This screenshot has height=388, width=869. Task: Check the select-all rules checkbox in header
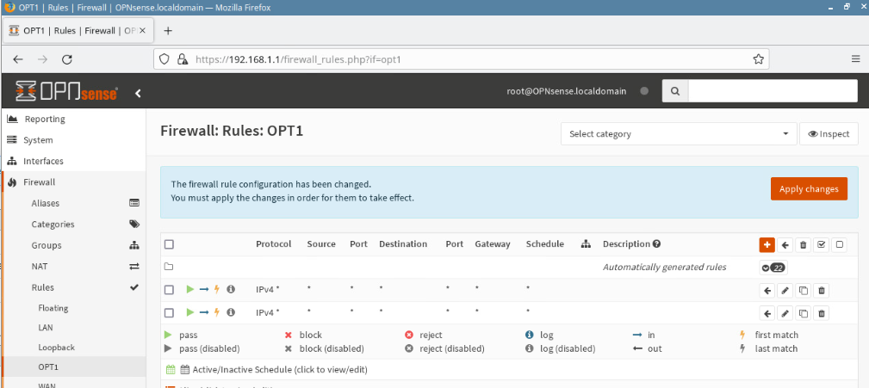point(169,244)
